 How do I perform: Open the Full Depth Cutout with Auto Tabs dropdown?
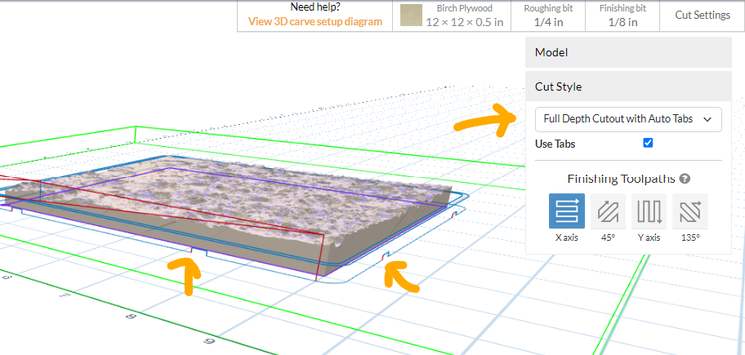[628, 119]
